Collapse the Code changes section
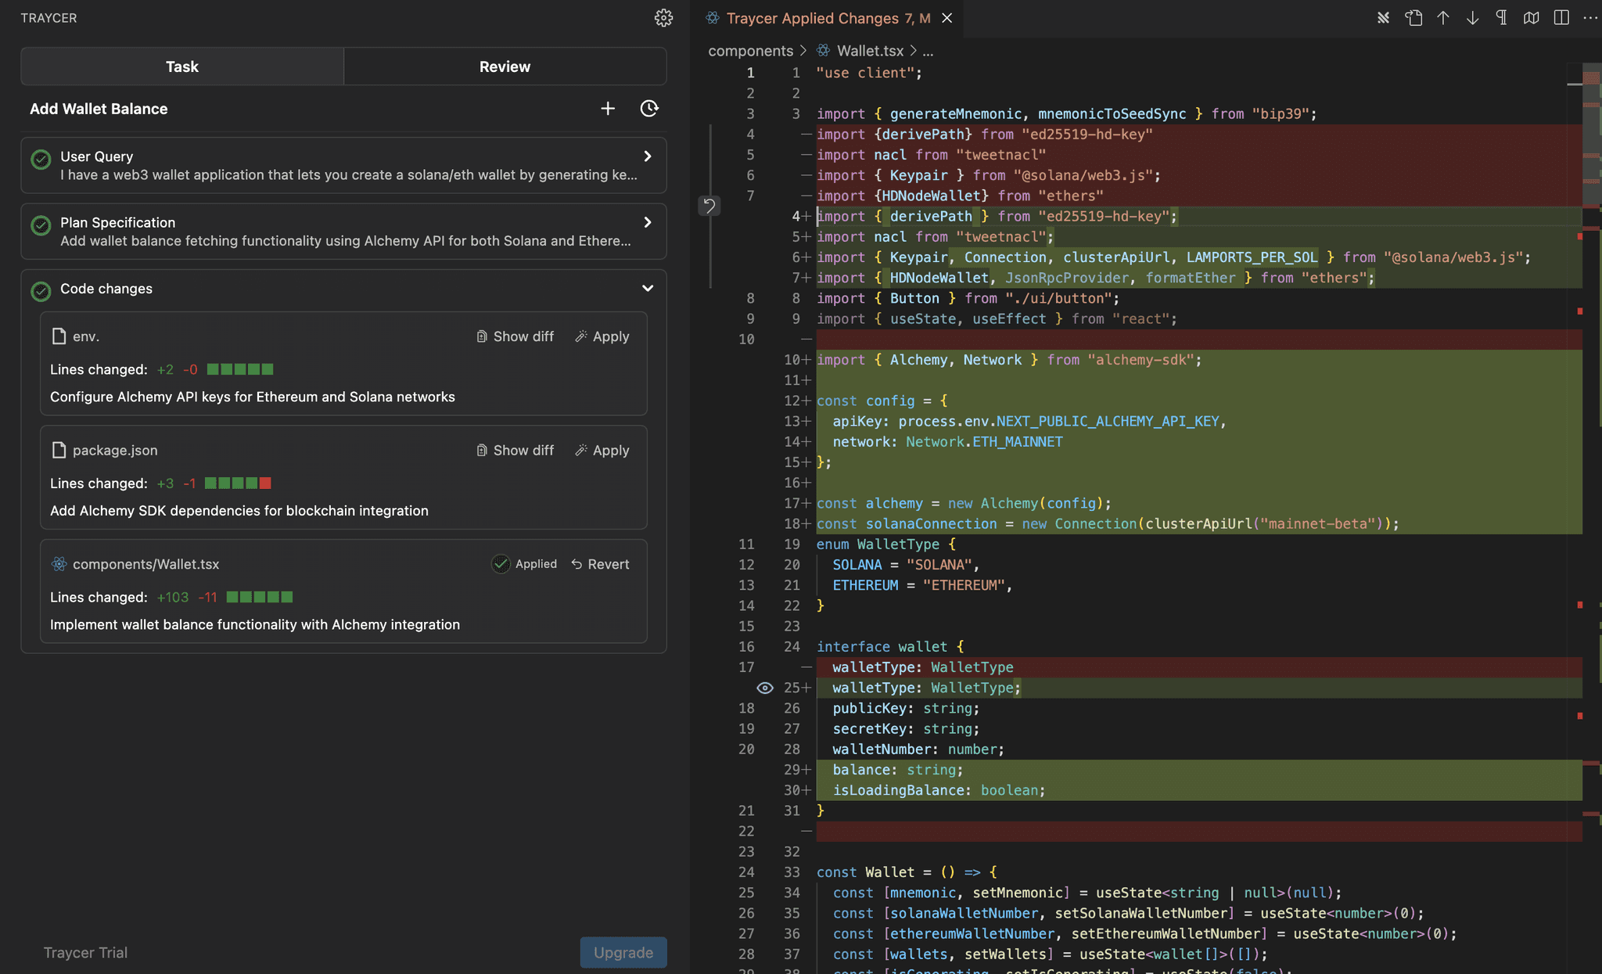 [647, 289]
